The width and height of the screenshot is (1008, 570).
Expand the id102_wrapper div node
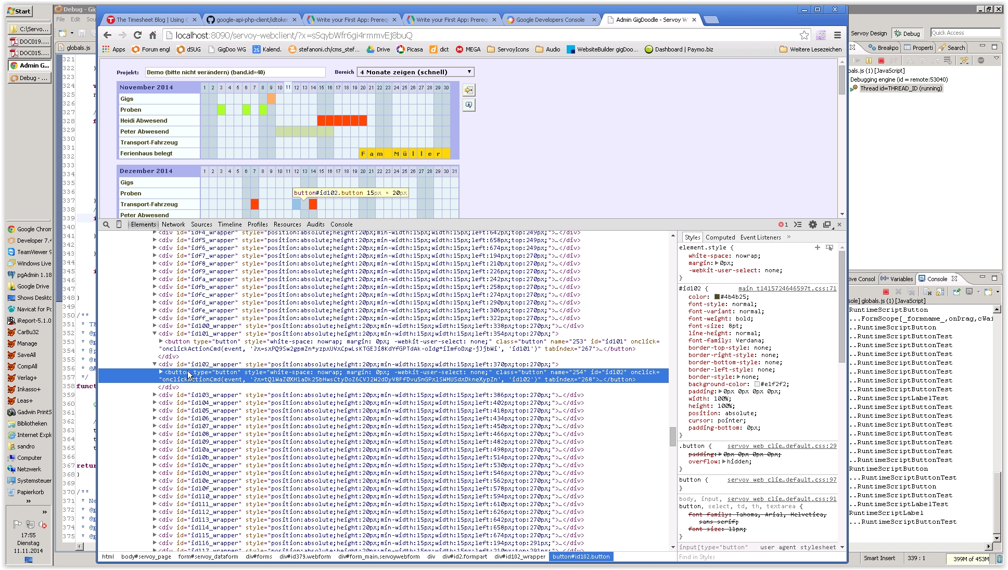click(x=153, y=364)
